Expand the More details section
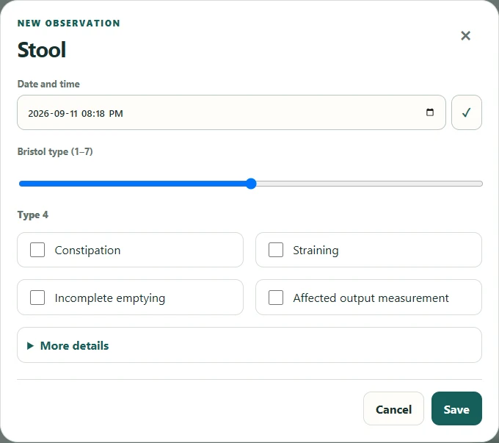Image resolution: width=499 pixels, height=443 pixels. (x=249, y=345)
